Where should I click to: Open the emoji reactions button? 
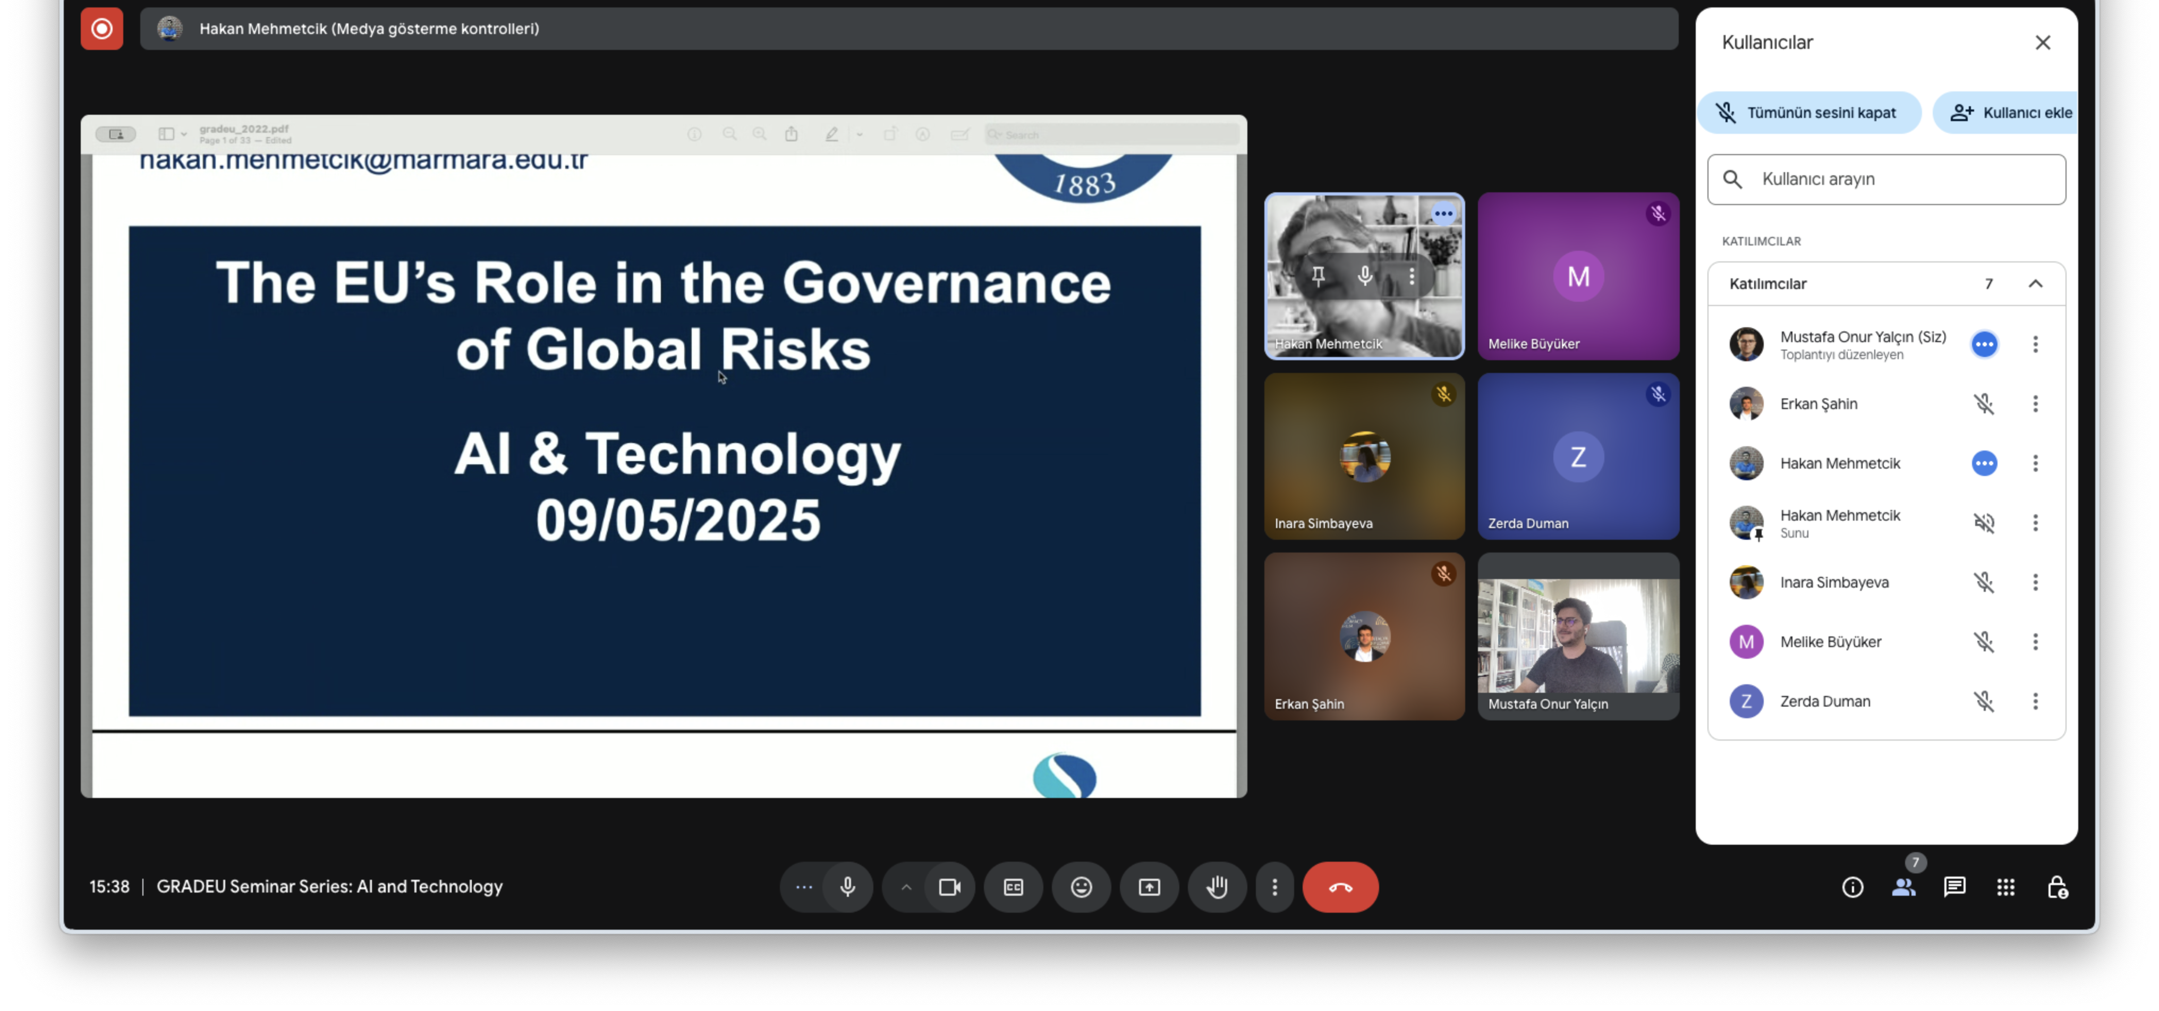tap(1081, 887)
